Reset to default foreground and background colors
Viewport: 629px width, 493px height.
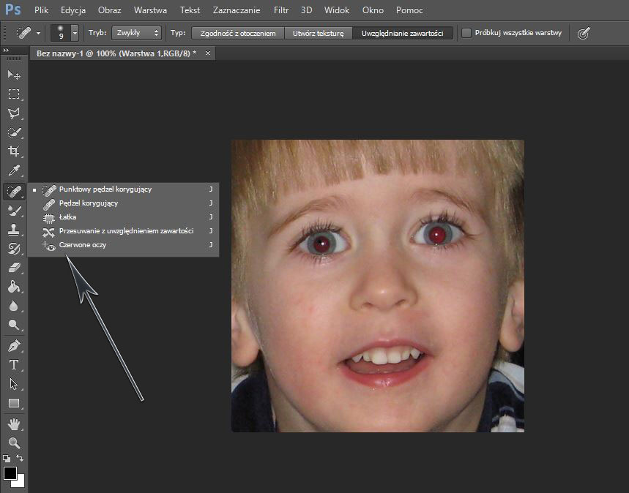tap(7, 458)
